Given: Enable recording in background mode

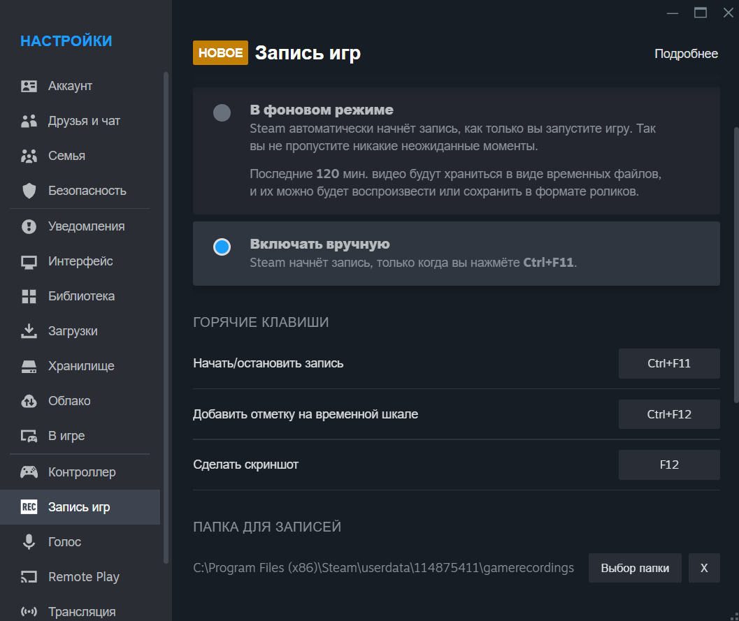Looking at the screenshot, I should (221, 112).
